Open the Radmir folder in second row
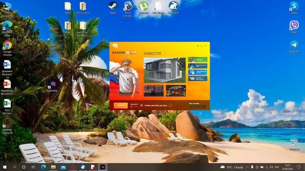 [82, 28]
